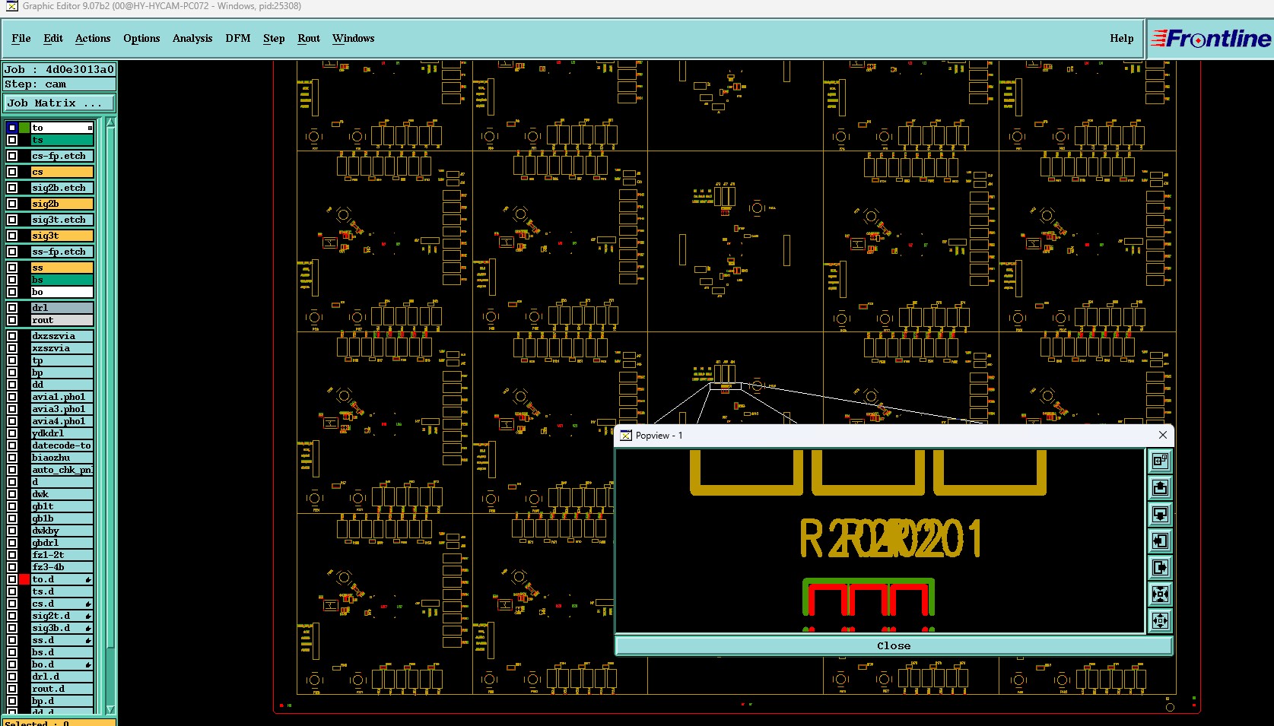1274x726 pixels.
Task: Click the Graphic Editor title bar icon
Action: pyautogui.click(x=11, y=6)
